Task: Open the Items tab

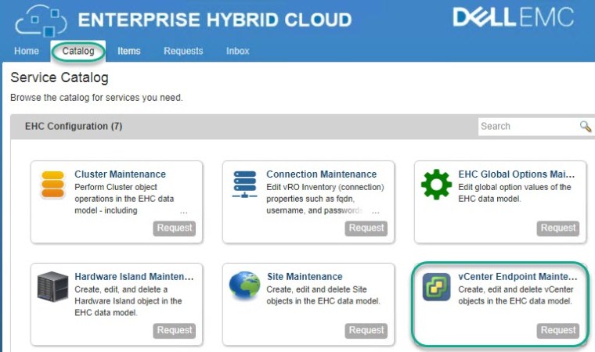Action: click(129, 51)
